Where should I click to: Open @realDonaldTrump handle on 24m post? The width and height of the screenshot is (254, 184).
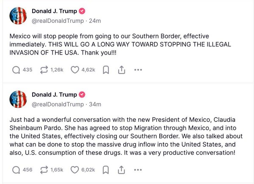tap(58, 21)
